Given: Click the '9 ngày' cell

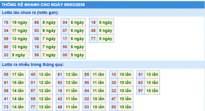Looking at the screenshot, I should (x=20, y=55).
